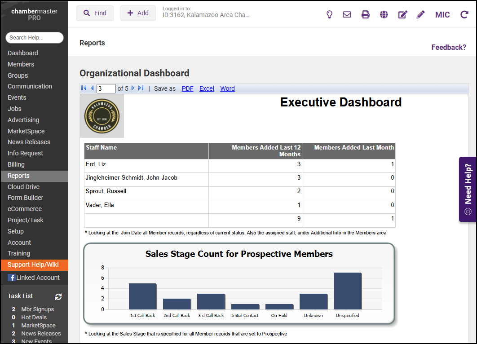Save report as PDF

tap(187, 88)
